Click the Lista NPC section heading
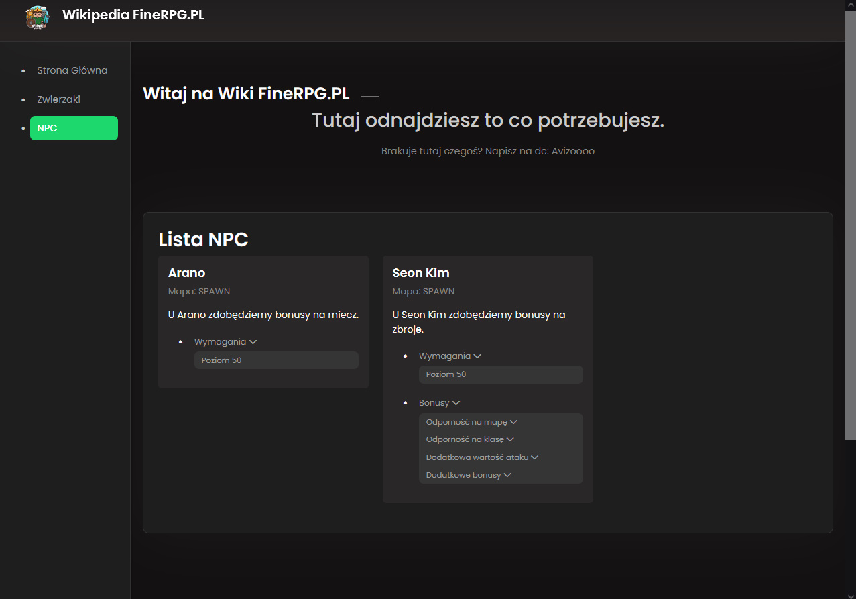This screenshot has height=599, width=856. [x=203, y=240]
